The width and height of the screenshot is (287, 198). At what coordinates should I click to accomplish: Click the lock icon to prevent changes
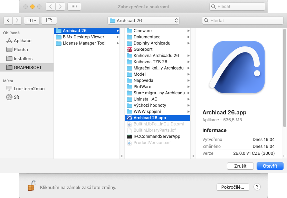(x=32, y=186)
